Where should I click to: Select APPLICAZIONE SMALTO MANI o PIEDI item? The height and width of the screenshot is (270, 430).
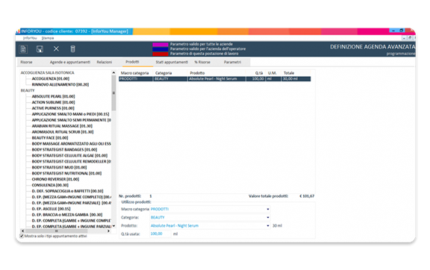coord(70,114)
